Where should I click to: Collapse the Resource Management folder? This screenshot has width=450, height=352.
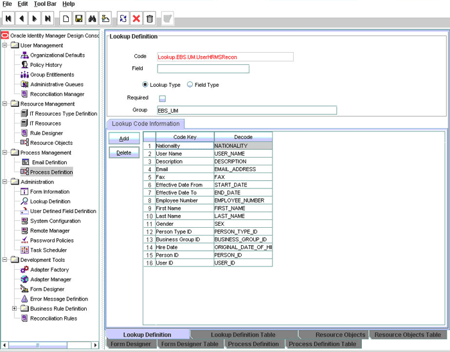pyautogui.click(x=5, y=104)
